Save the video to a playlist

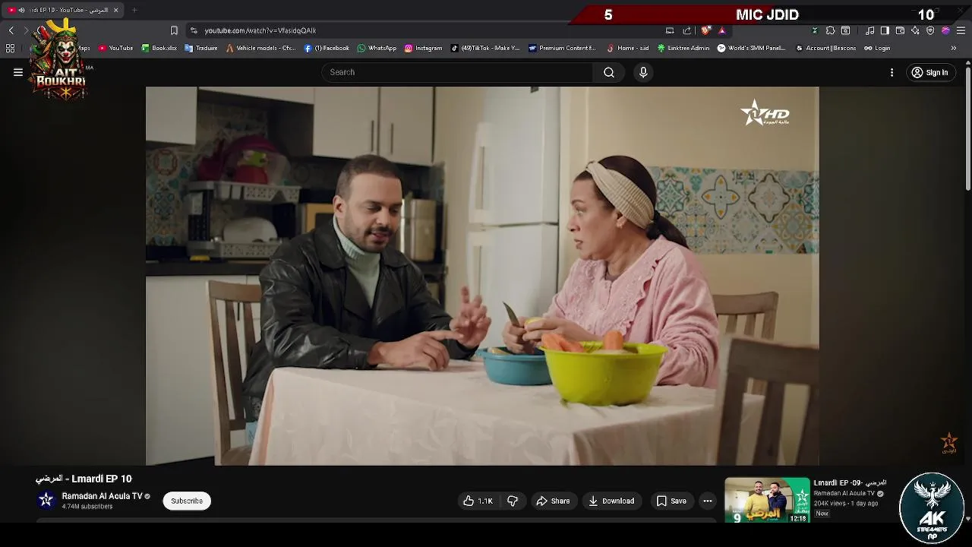point(671,501)
